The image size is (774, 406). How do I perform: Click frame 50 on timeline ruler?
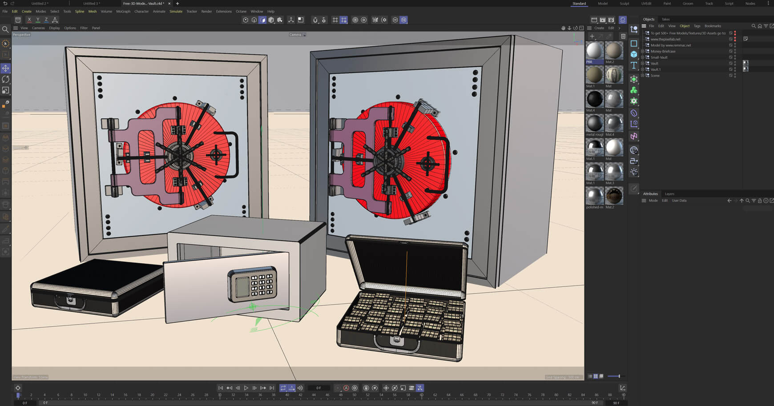pyautogui.click(x=354, y=395)
